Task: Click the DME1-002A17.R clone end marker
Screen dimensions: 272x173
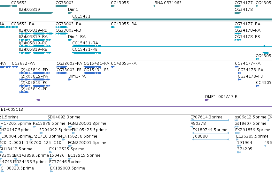Action: [207, 100]
